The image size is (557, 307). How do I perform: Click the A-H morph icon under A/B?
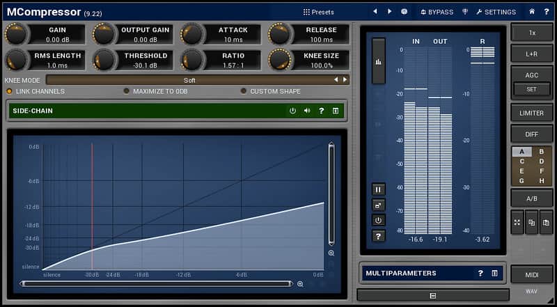(x=517, y=223)
